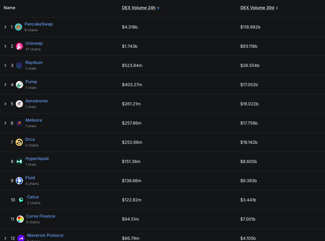Sort by the DEX Volume 24h header
This screenshot has width=325, height=241.
click(x=139, y=8)
